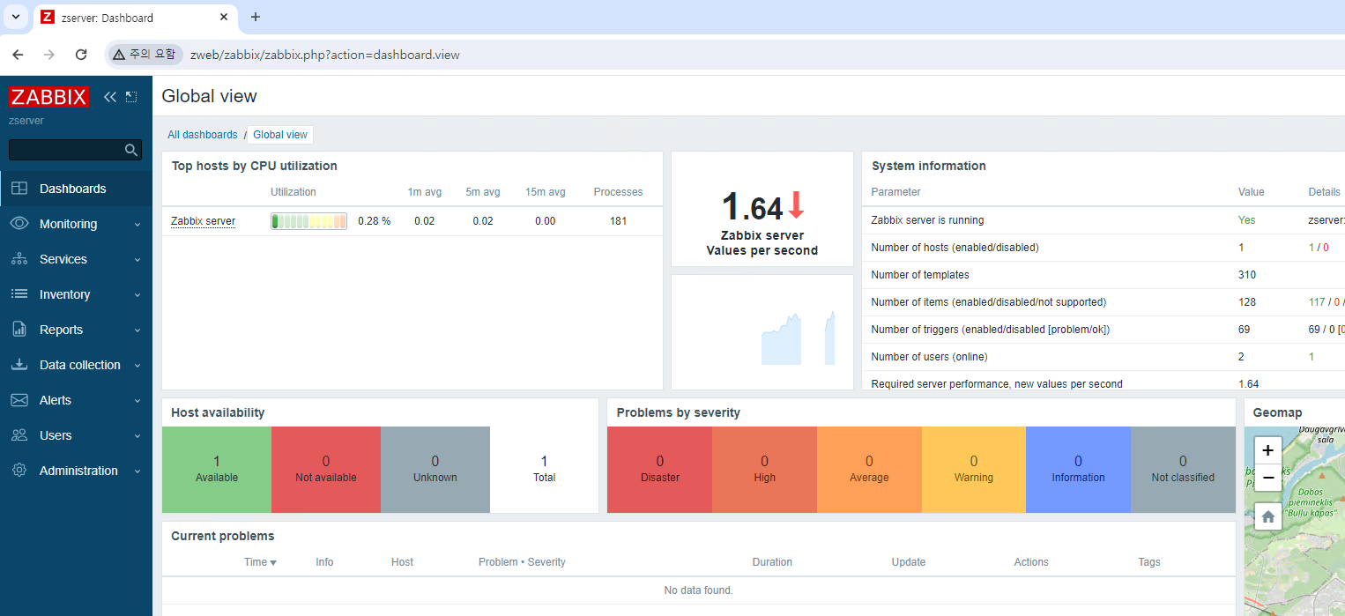Go back in the browser
The image size is (1345, 616).
point(18,55)
